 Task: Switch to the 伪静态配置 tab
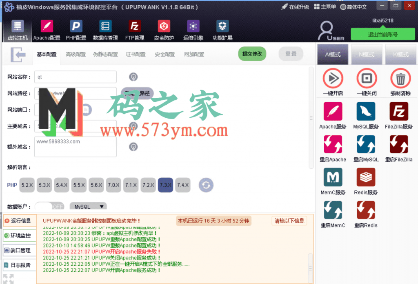(105, 55)
